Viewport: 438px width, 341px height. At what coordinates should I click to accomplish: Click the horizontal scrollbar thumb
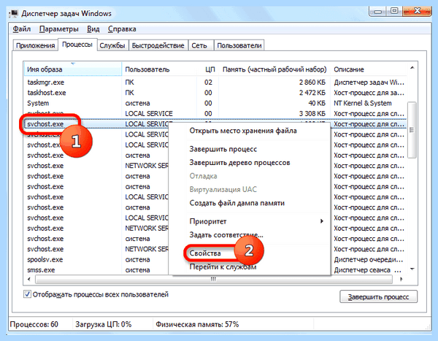tap(214, 279)
